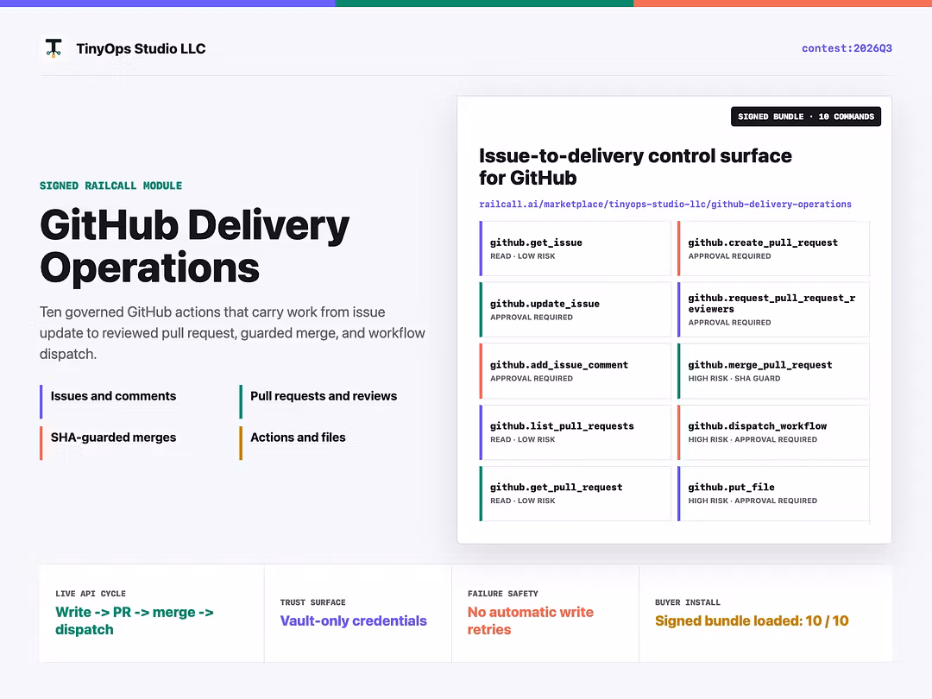The height and width of the screenshot is (699, 932).
Task: Open the railcall.ai marketplace URL link
Action: point(665,204)
